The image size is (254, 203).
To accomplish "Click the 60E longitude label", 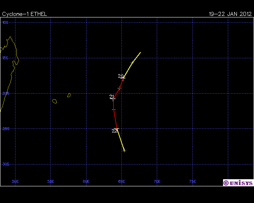I will [86, 182].
